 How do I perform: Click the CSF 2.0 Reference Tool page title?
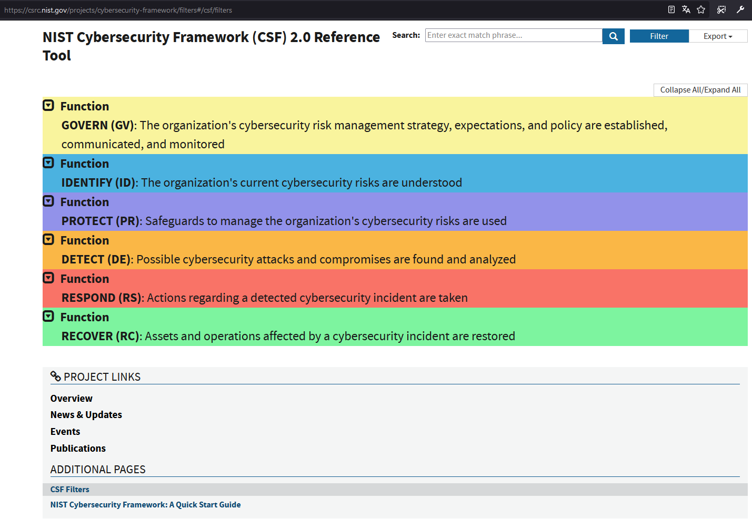pos(211,46)
